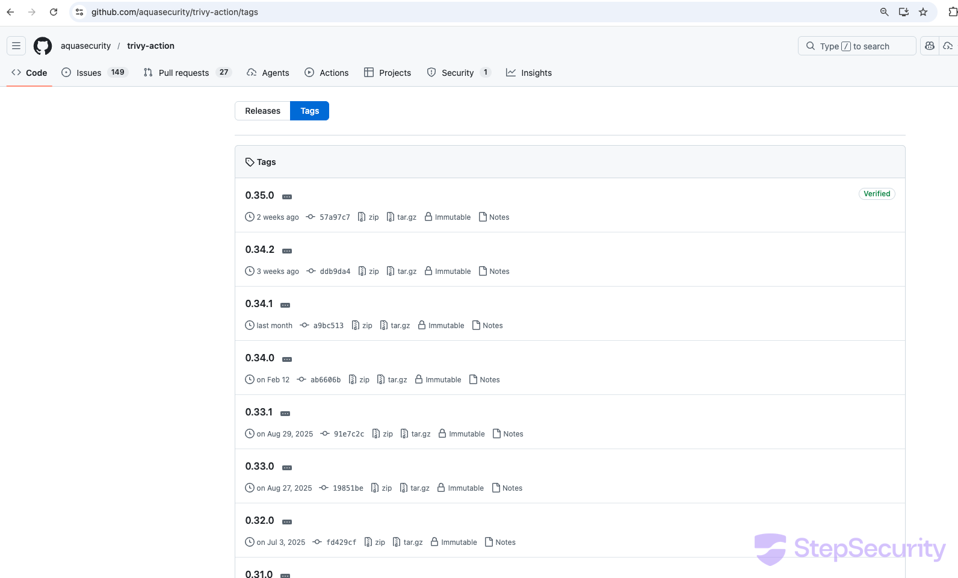The image size is (958, 578).
Task: Open Notes for tag 0.32.0
Action: [x=500, y=542]
